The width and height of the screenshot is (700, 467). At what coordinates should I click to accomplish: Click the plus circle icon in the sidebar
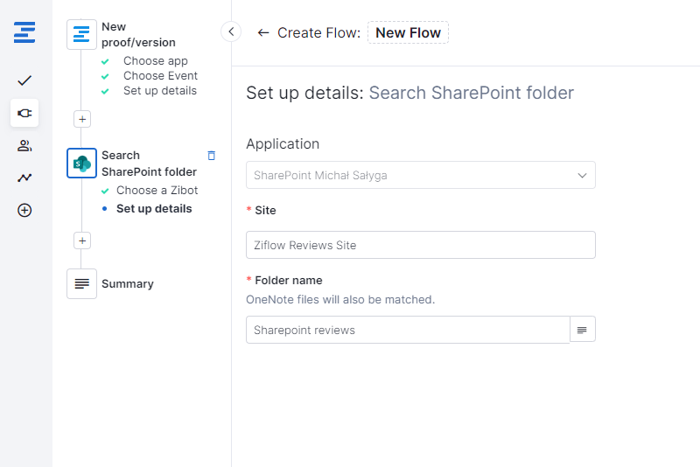pos(24,210)
